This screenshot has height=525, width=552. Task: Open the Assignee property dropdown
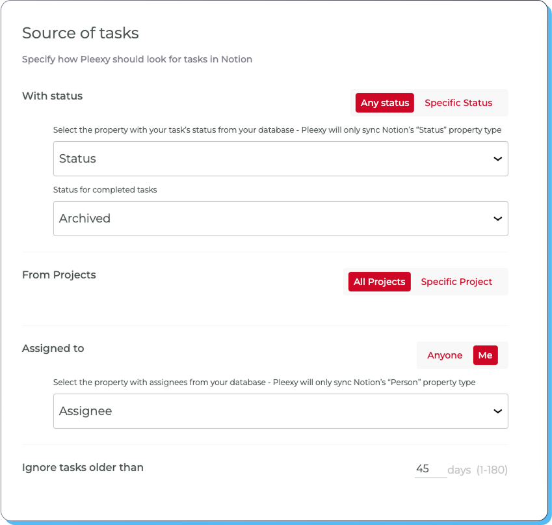coord(281,411)
